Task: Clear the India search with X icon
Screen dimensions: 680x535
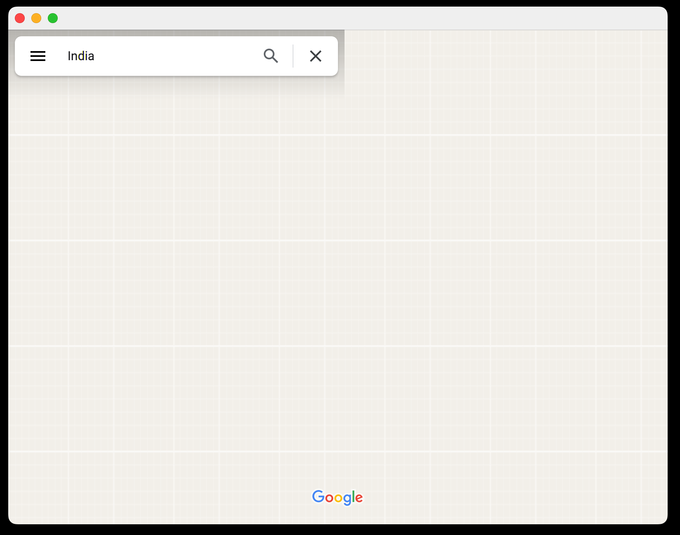Action: pos(316,56)
